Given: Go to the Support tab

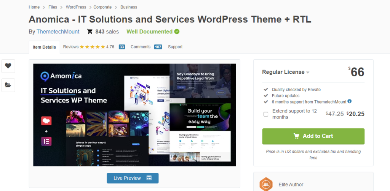Looking at the screenshot, I should (175, 47).
